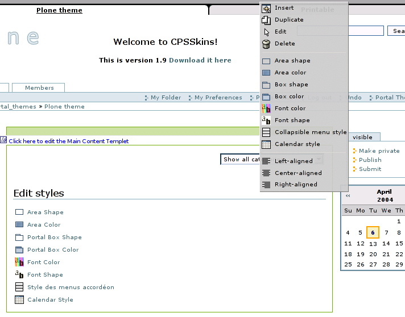
Task: Click the Calendar style menu icon
Action: coord(266,144)
